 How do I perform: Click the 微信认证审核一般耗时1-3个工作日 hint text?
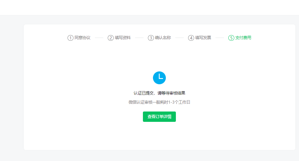(159, 102)
